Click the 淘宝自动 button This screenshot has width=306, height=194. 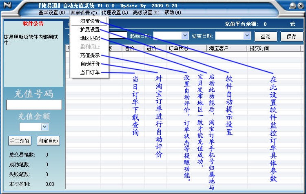[x=48, y=141]
